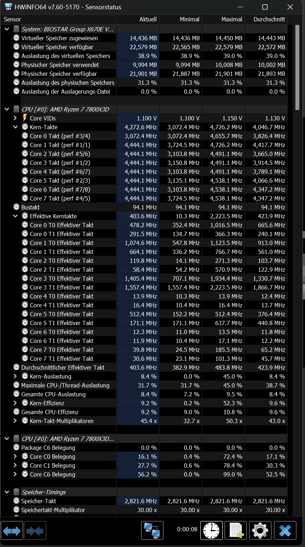Click the chip icon beside Speicher-Timings
The width and height of the screenshot is (305, 547).
pyautogui.click(x=16, y=492)
